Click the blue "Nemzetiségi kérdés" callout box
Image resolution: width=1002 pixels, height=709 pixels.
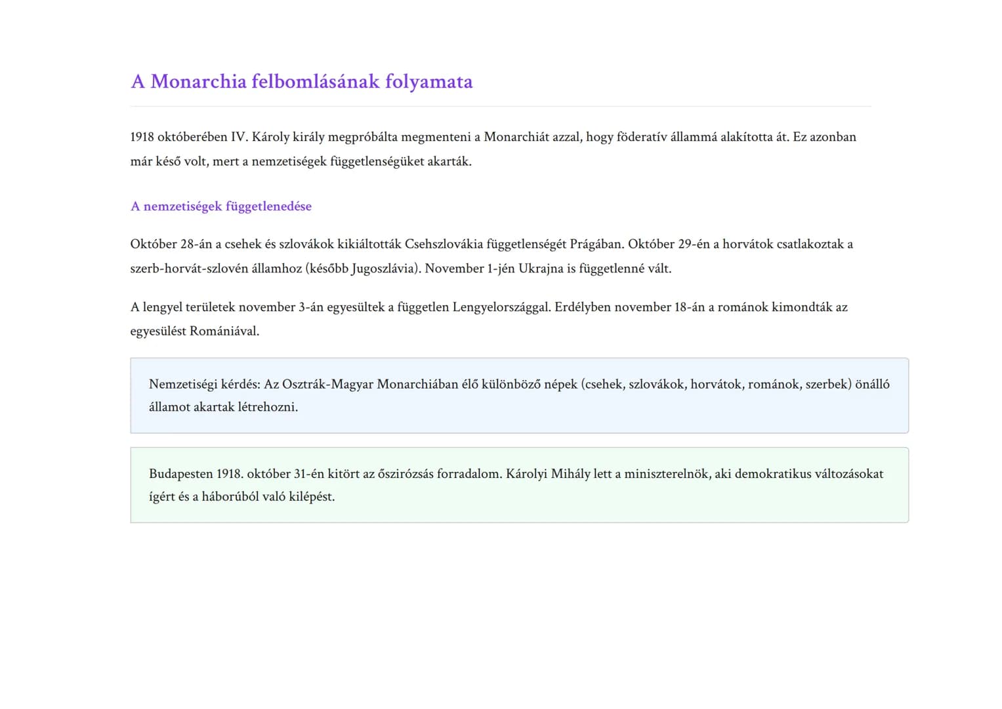(518, 395)
